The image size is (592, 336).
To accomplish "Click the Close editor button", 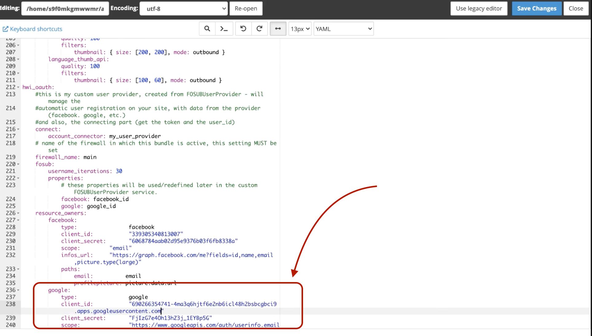I will point(575,9).
